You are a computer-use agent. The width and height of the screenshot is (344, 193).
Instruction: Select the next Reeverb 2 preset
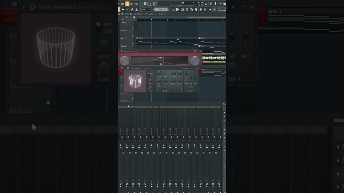point(191,68)
